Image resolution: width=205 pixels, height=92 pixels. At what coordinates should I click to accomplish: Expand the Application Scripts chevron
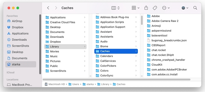coord(136,22)
